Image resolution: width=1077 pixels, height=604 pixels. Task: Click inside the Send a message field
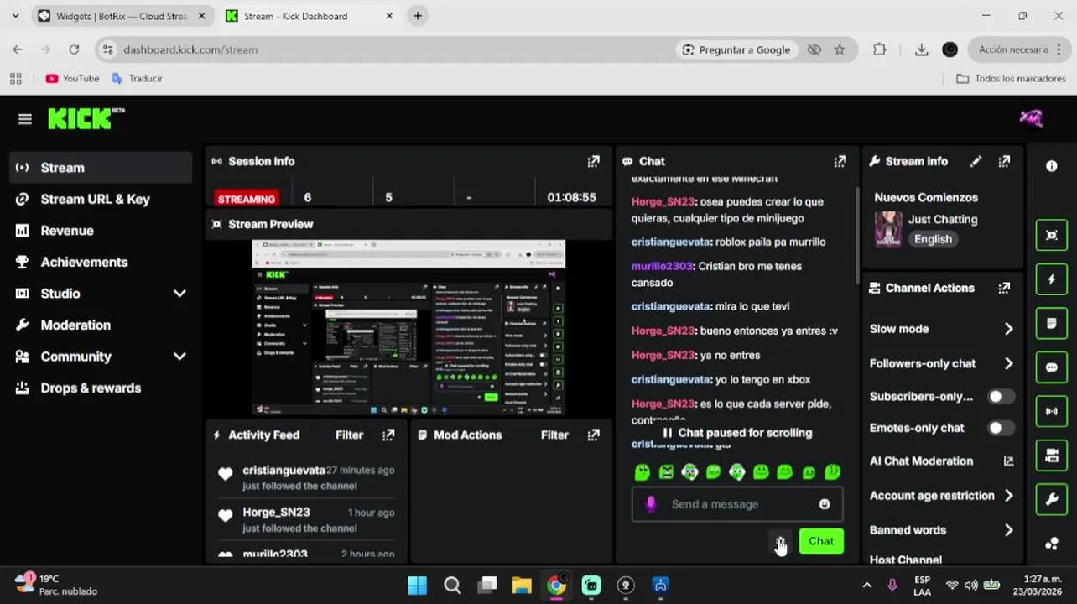click(737, 504)
